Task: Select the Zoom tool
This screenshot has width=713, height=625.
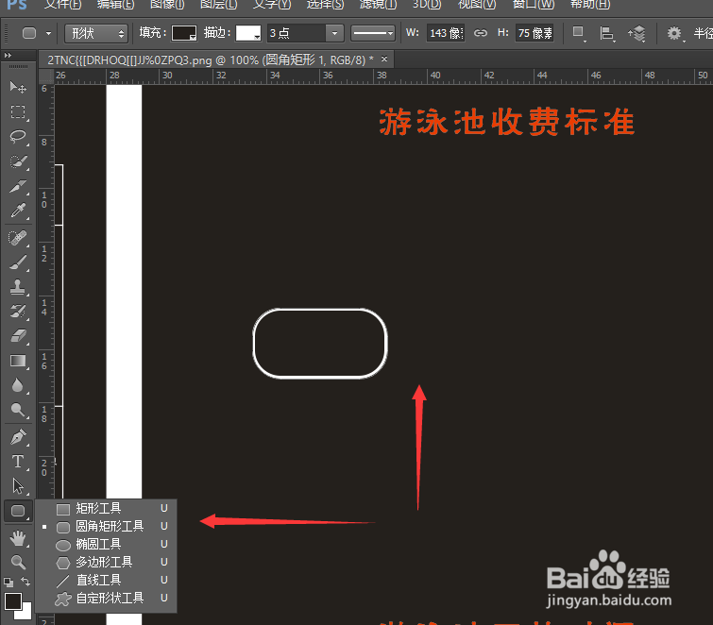Action: (18, 563)
